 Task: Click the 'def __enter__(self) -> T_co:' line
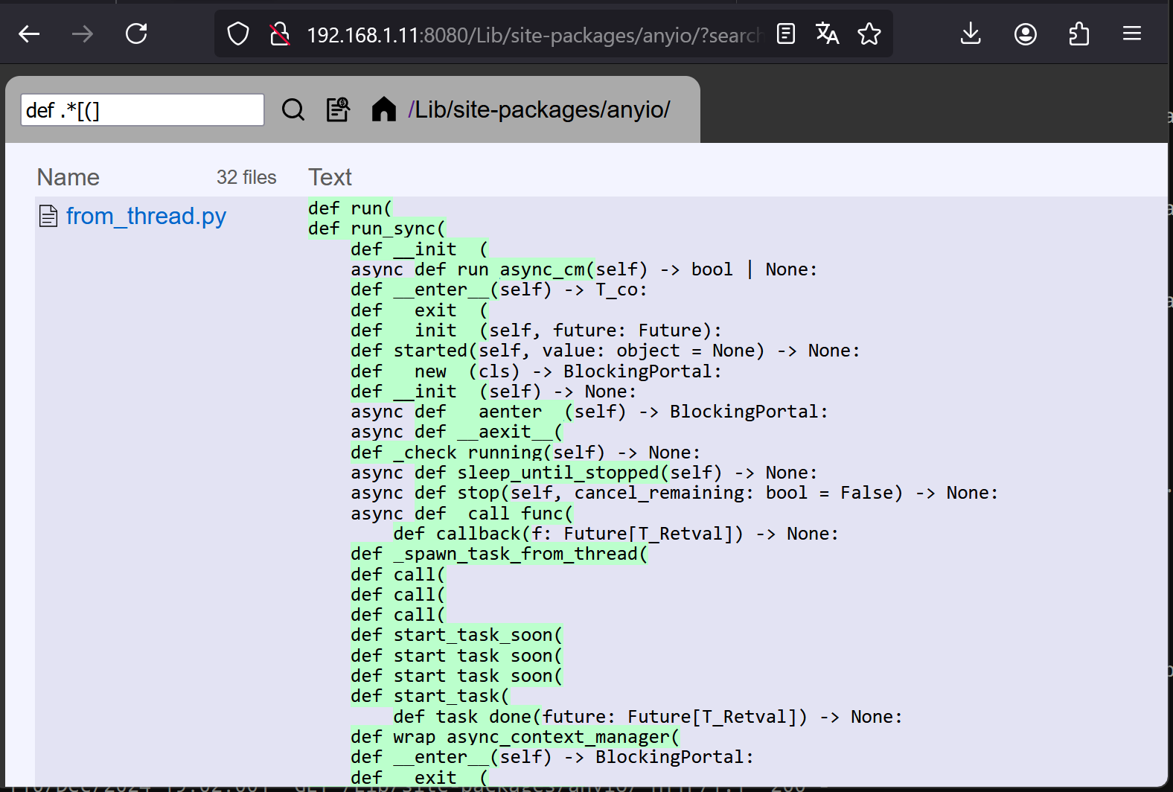[499, 290]
